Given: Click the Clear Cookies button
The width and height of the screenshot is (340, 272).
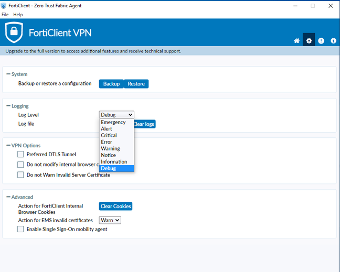Looking at the screenshot, I should pyautogui.click(x=115, y=206).
